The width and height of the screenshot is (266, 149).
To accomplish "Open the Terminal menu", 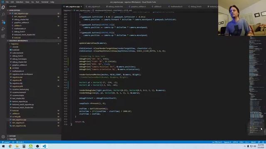I will 44,2.
